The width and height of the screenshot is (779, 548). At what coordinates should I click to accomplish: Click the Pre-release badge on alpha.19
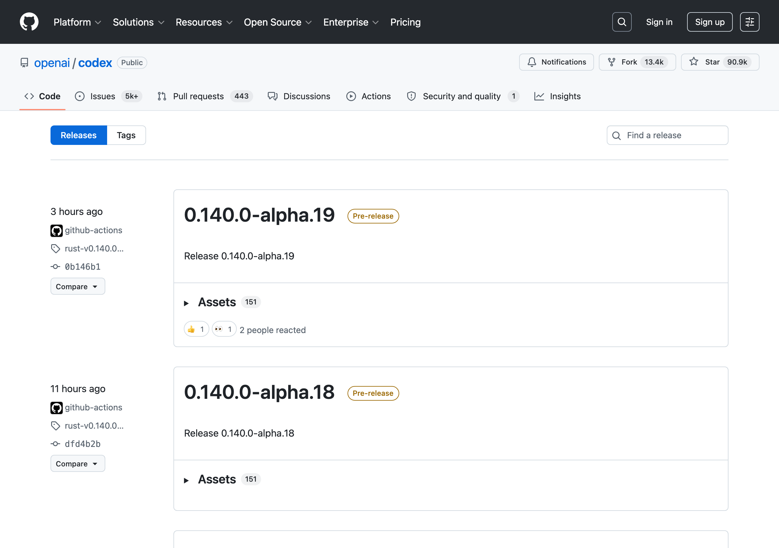click(373, 216)
